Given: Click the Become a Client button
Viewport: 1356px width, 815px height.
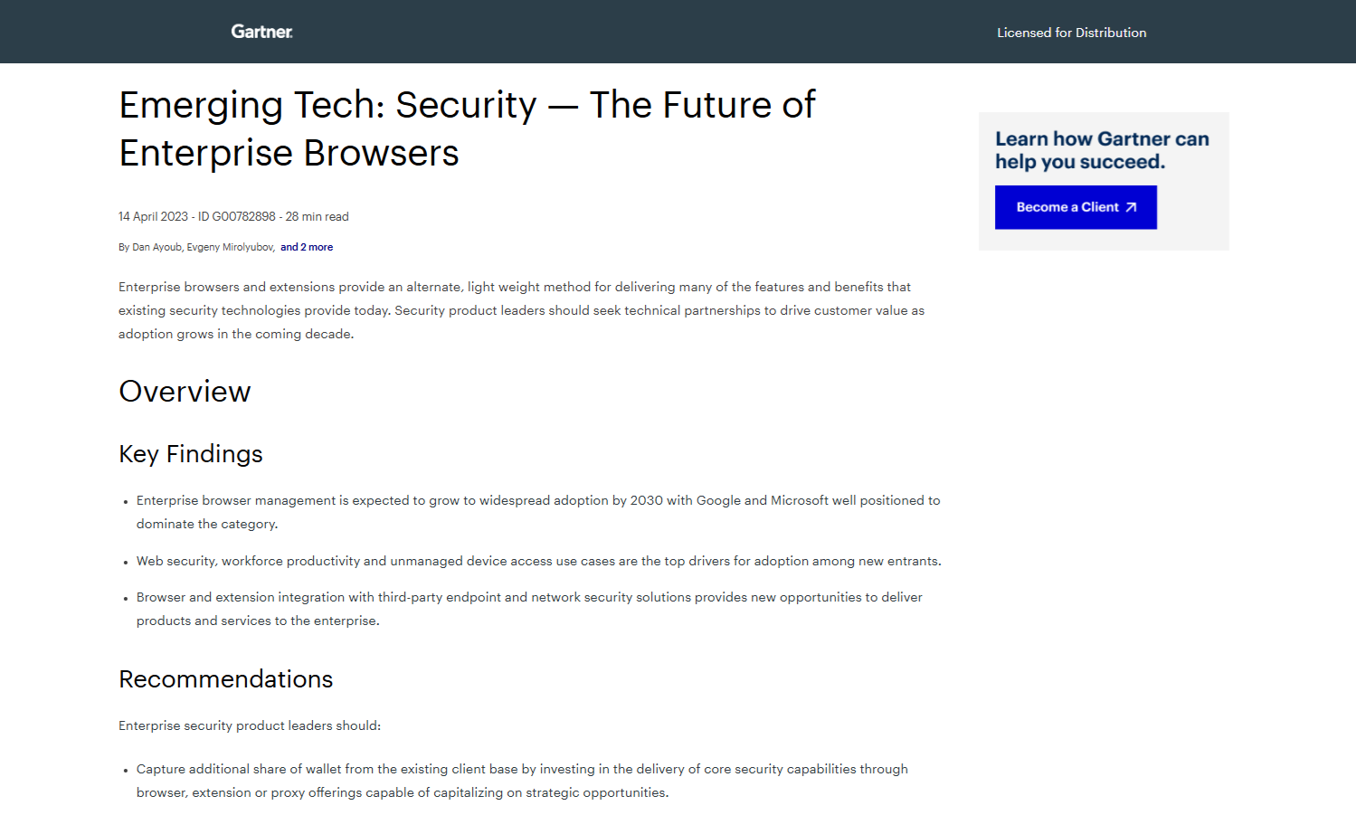Looking at the screenshot, I should click(x=1076, y=207).
